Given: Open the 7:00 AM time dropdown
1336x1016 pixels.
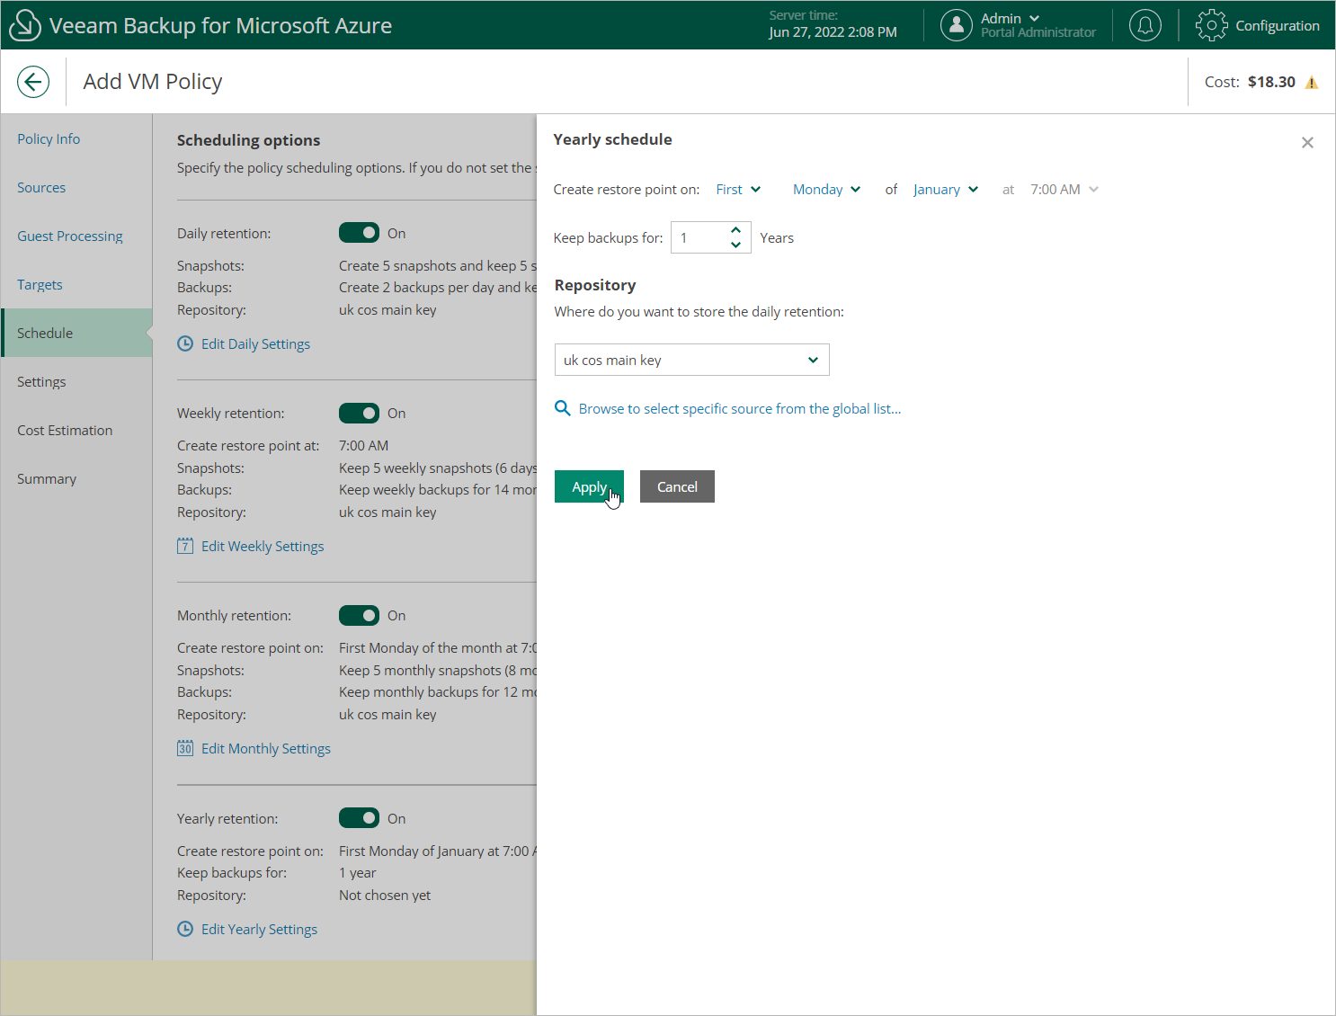Looking at the screenshot, I should tap(1064, 189).
